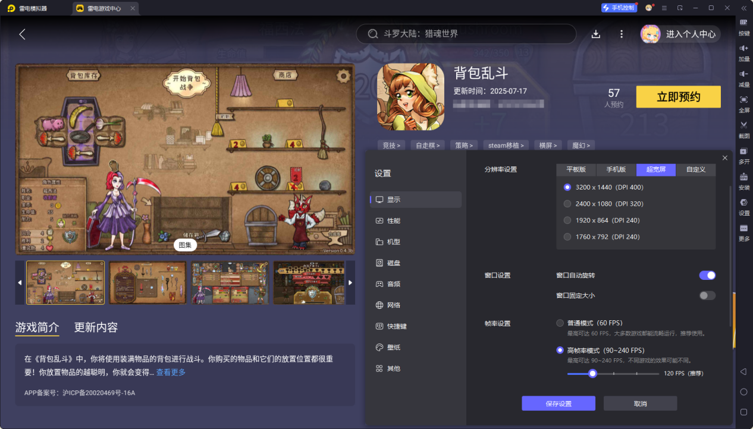
Task: Open the three-dot options menu
Action: click(622, 34)
